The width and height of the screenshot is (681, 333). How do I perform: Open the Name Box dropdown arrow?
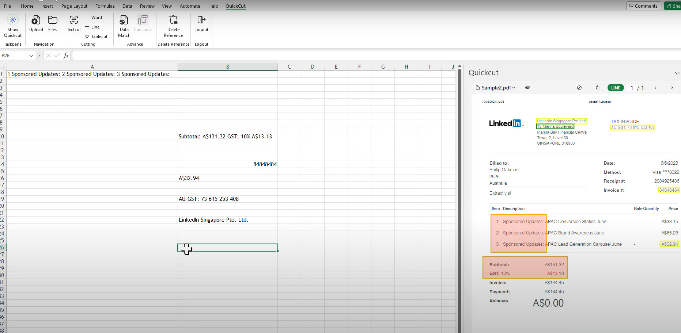click(31, 55)
